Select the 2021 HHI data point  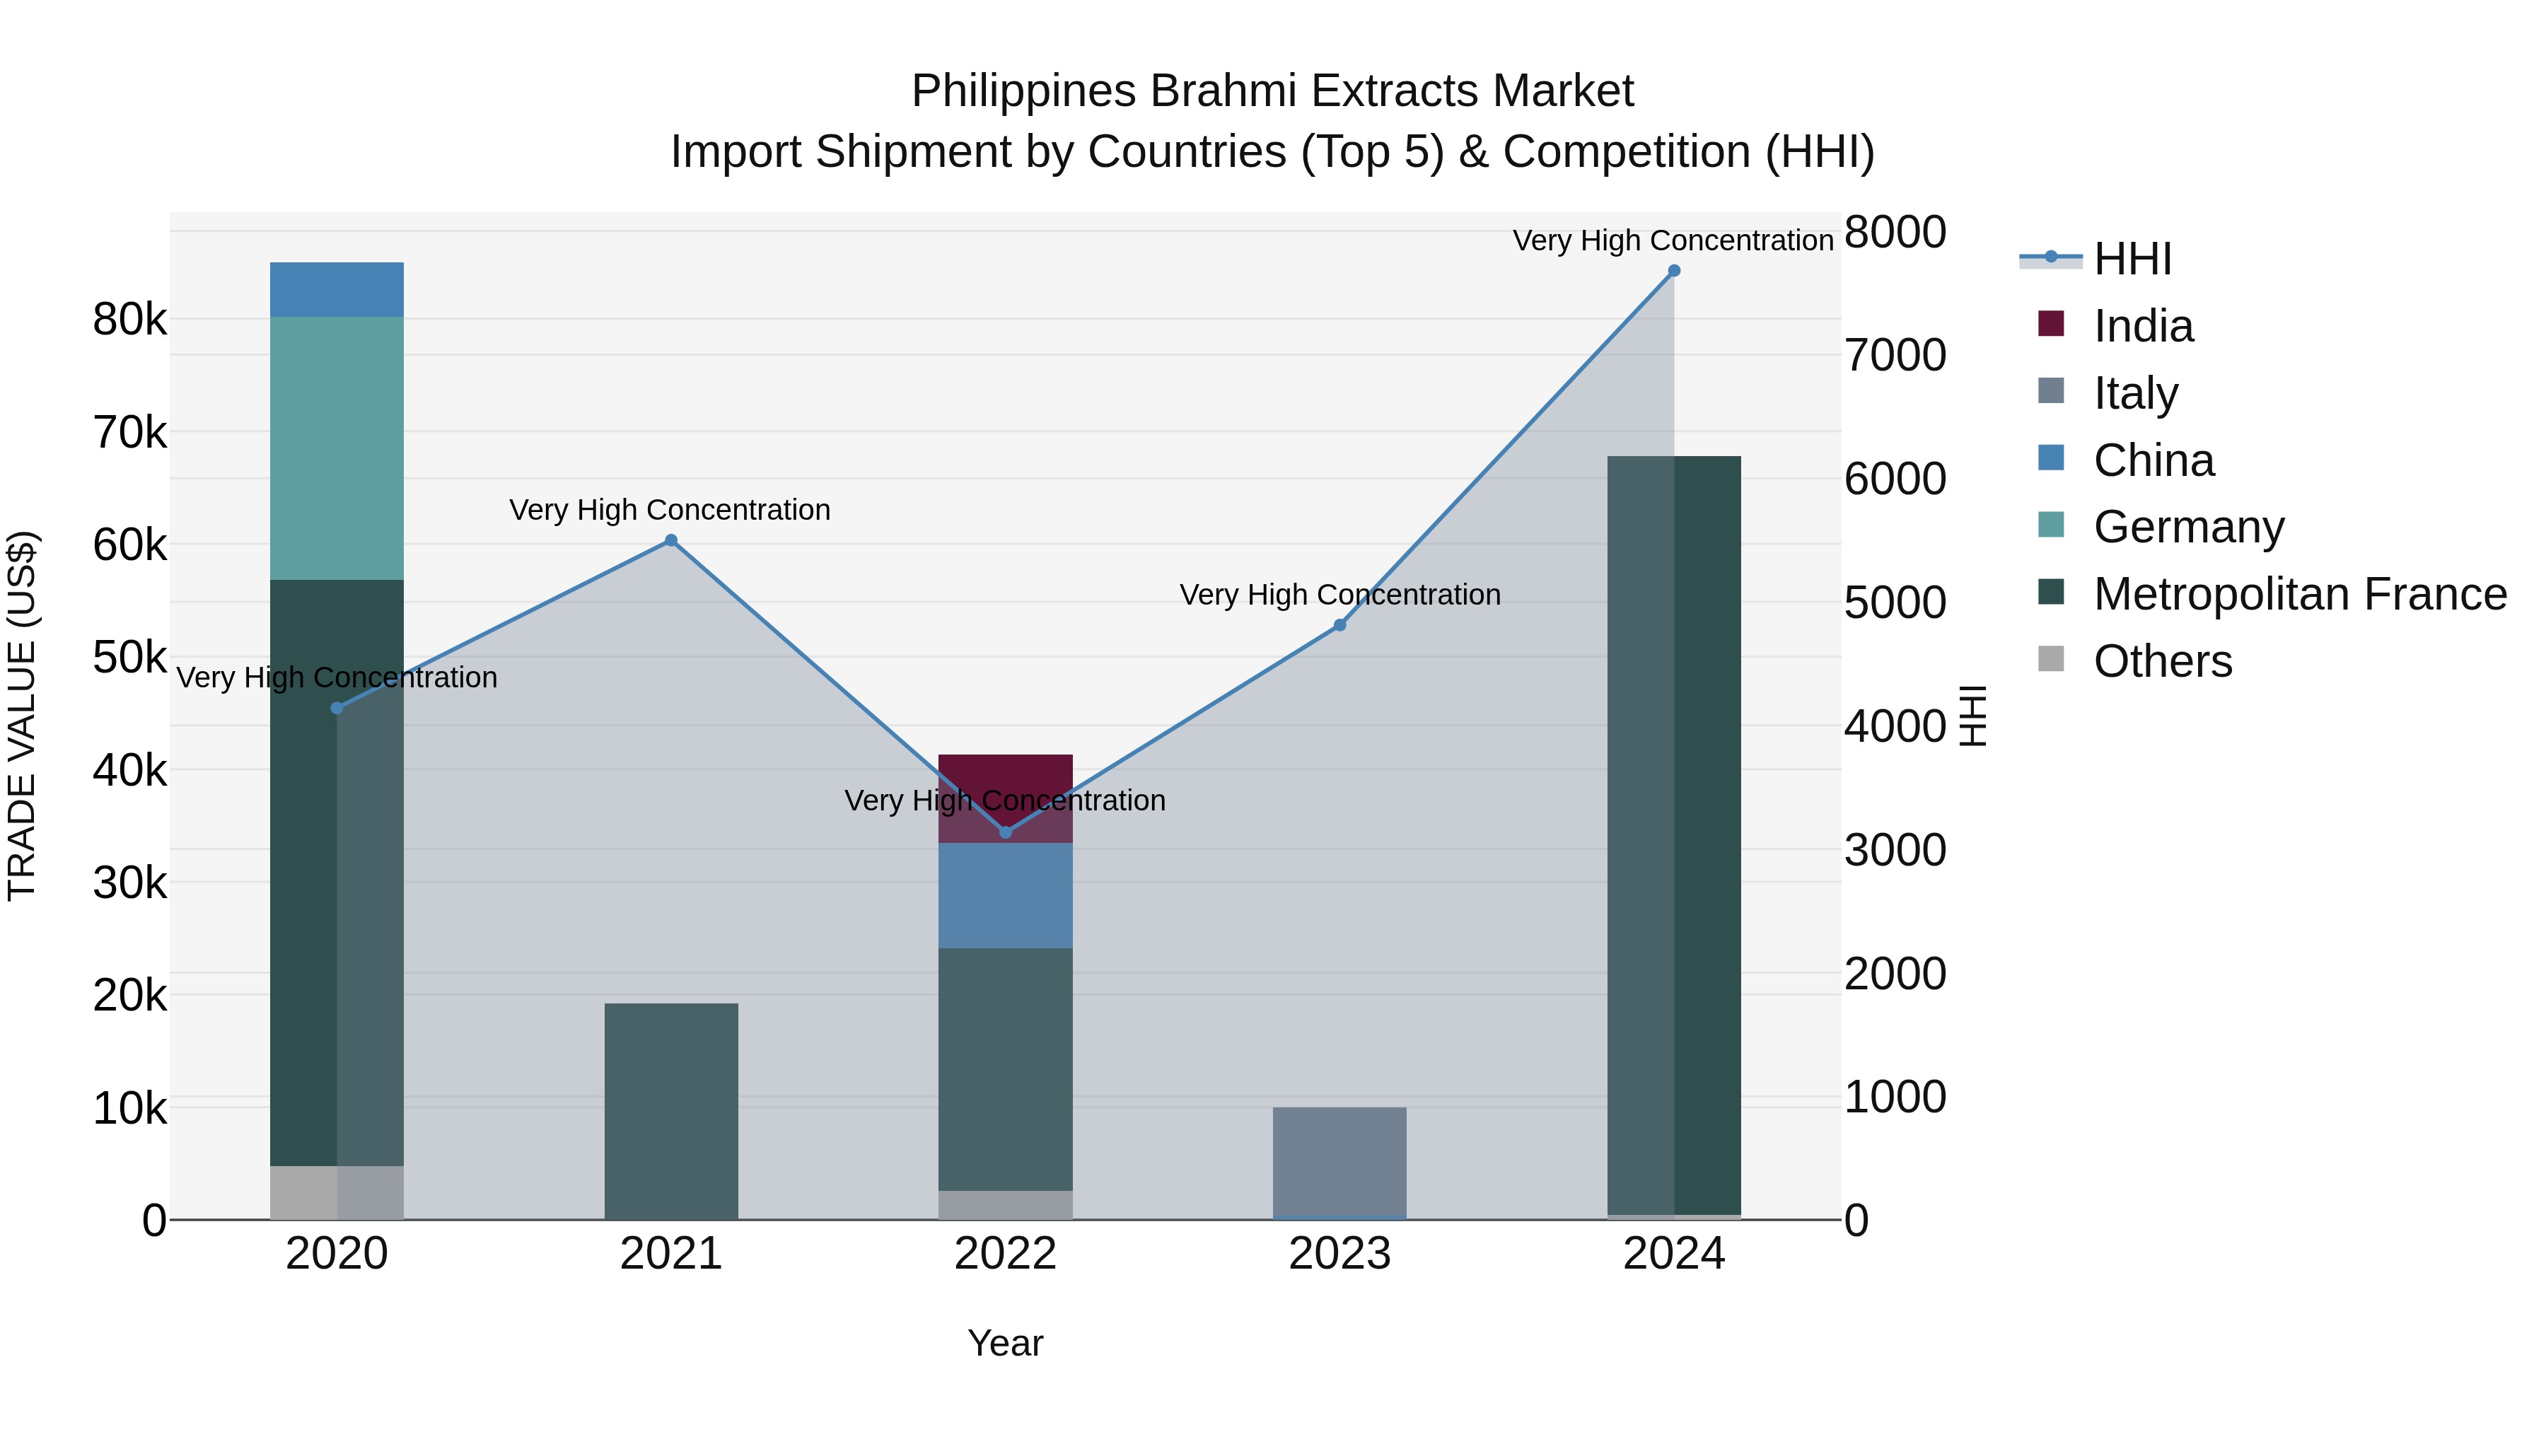pos(671,540)
